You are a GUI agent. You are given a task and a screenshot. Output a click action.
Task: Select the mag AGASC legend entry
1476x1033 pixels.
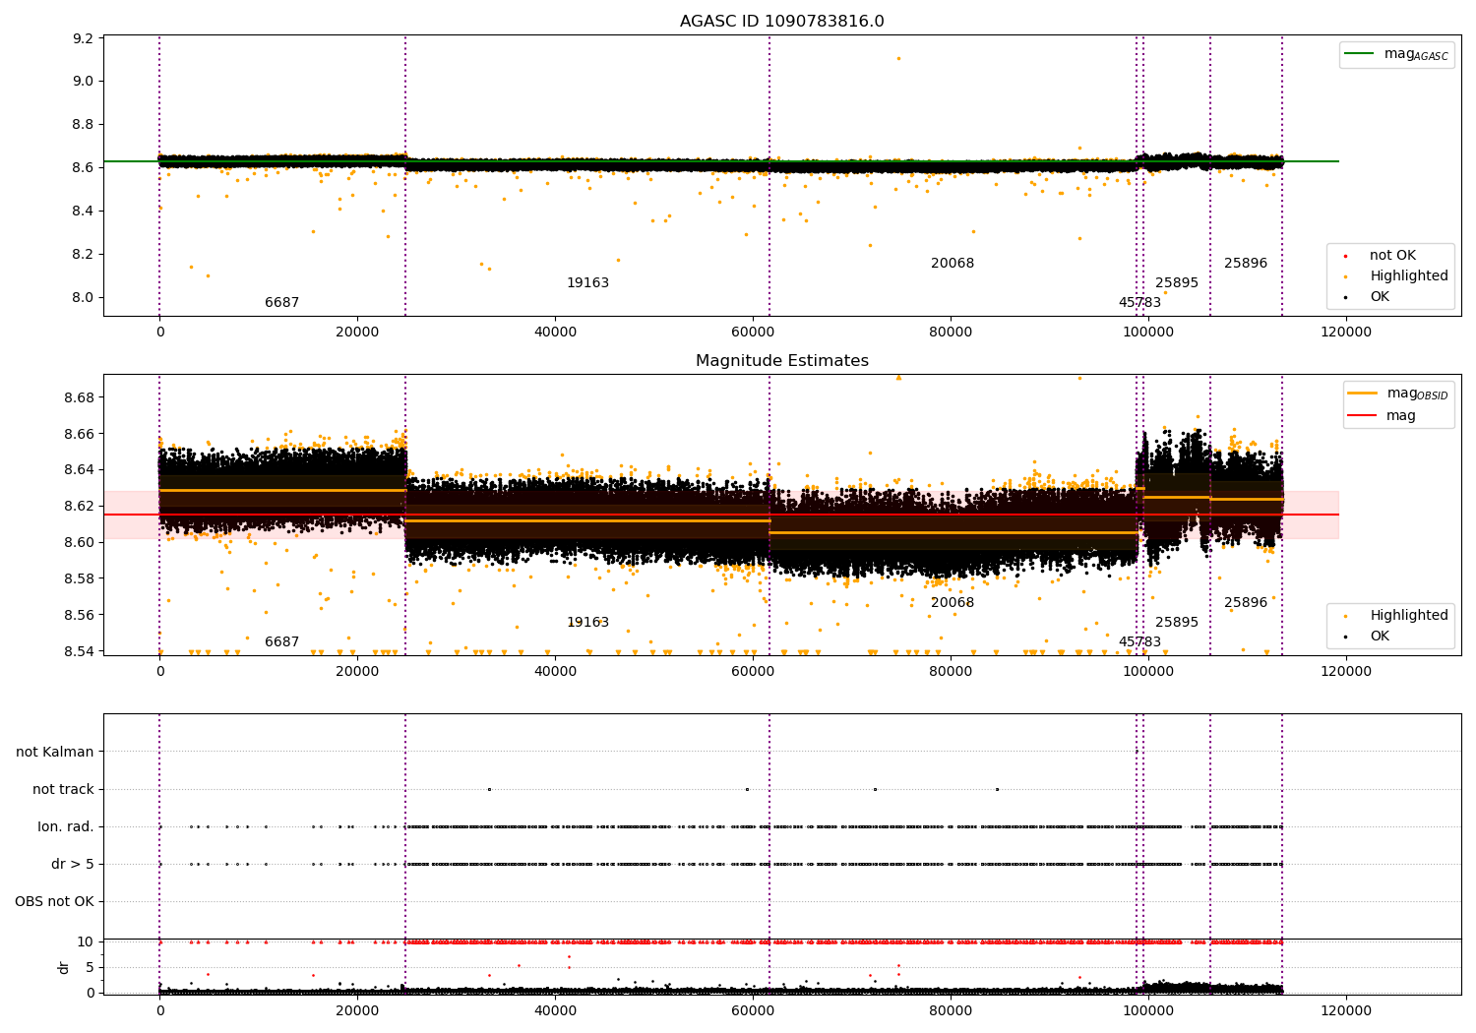[x=1396, y=54]
